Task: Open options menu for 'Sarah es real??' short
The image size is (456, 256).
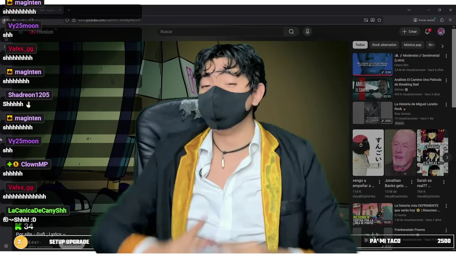Action: click(x=444, y=182)
